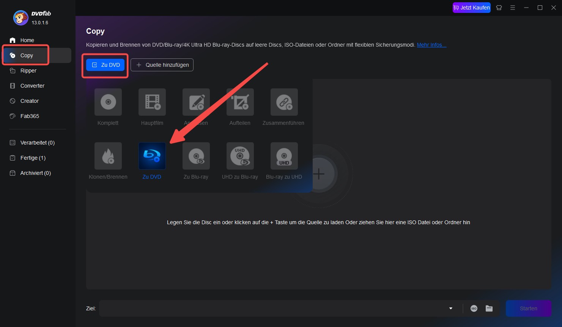Select the Zu DVD Blu-ray icon tile
Screen dimensions: 562x327
(152, 156)
